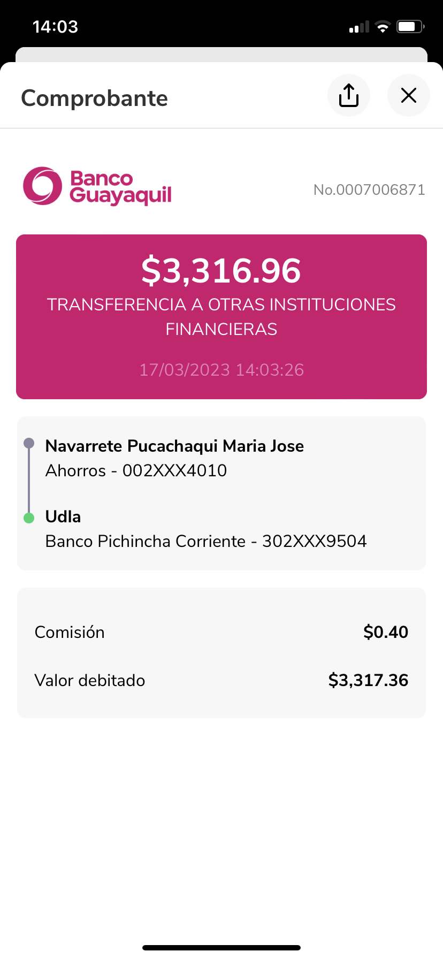Viewport: 443px width, 959px height.
Task: Tap the $3,316.96 transfer amount
Action: click(x=221, y=271)
